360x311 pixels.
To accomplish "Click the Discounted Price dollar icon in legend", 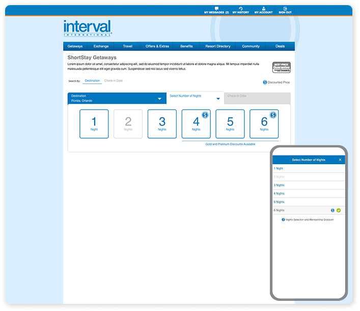I will (x=265, y=82).
